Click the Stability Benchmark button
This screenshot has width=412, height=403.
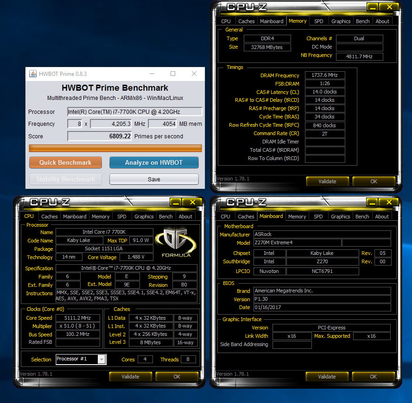65,179
